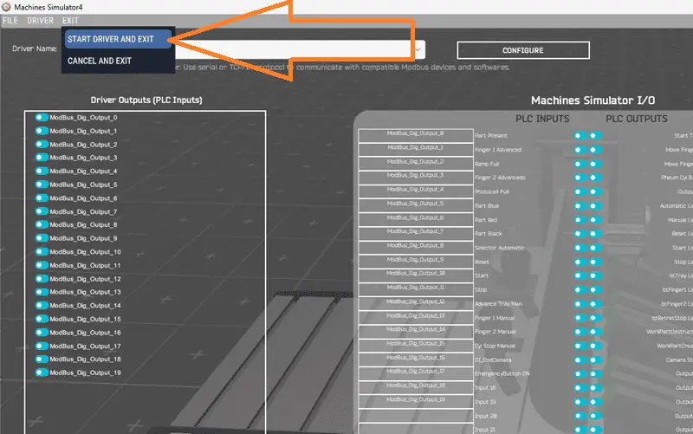
Task: Toggle ModBus_Dig_Output_19 switch in Driver Outputs list
Action: [x=42, y=372]
